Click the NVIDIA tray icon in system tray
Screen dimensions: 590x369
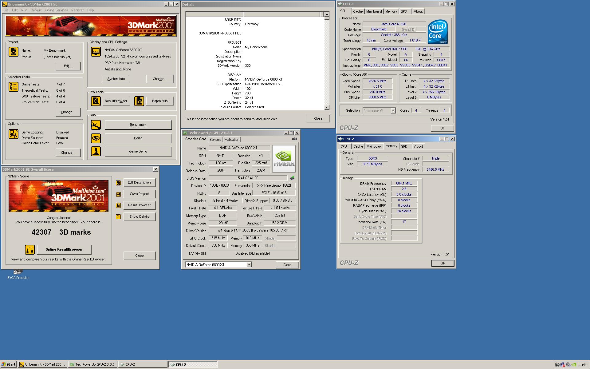click(x=573, y=365)
